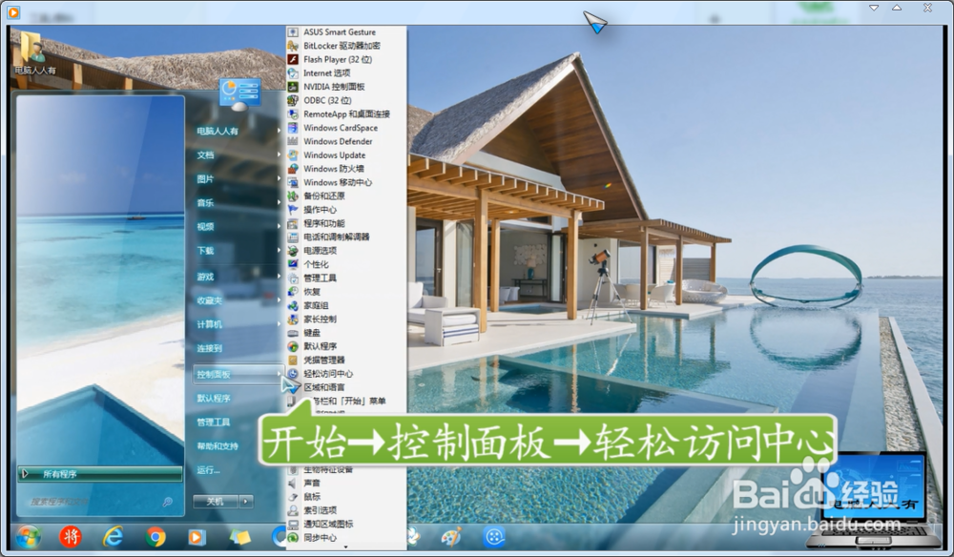
Task: Open shutdown options arrow beside 关机
Action: (246, 501)
